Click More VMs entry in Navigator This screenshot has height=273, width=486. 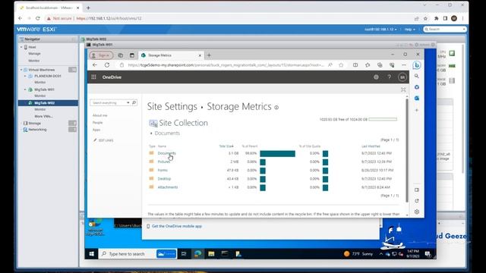tap(43, 116)
